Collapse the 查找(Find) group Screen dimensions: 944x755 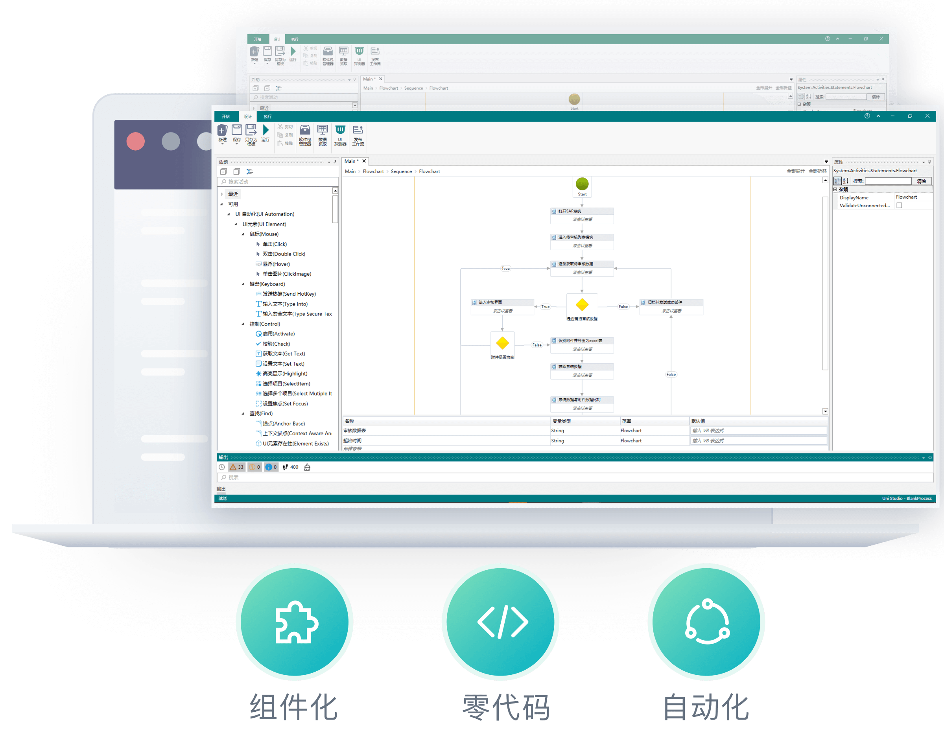(243, 413)
